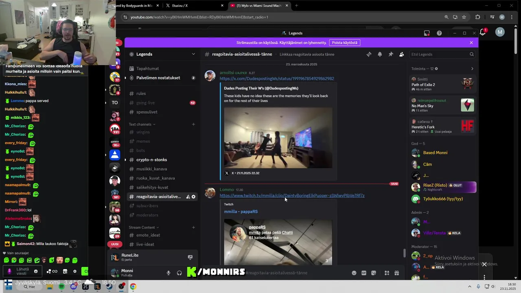Image resolution: width=521 pixels, height=293 pixels.
Task: Select ruoka_kuvat_kanava channel
Action: (162, 178)
